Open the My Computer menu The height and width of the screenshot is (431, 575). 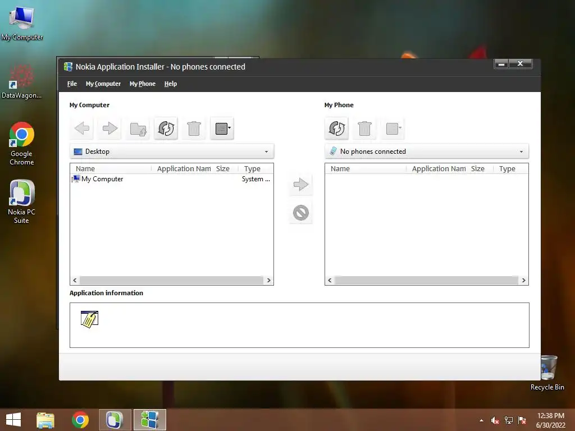click(103, 84)
